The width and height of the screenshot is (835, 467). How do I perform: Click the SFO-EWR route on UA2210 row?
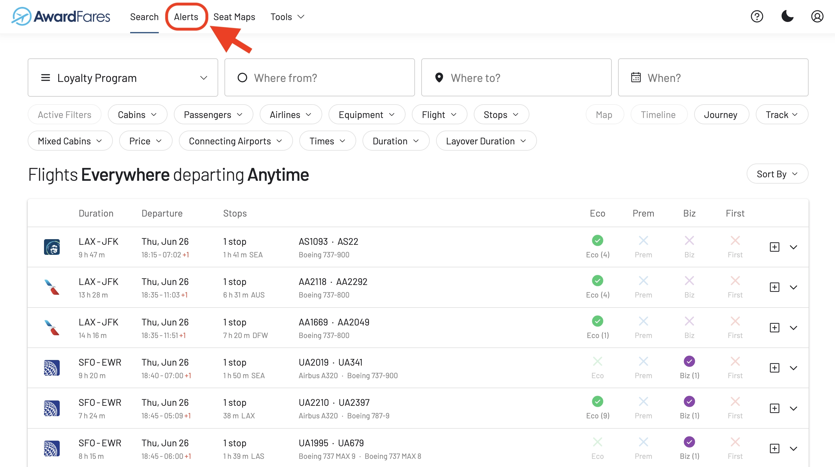tap(100, 403)
